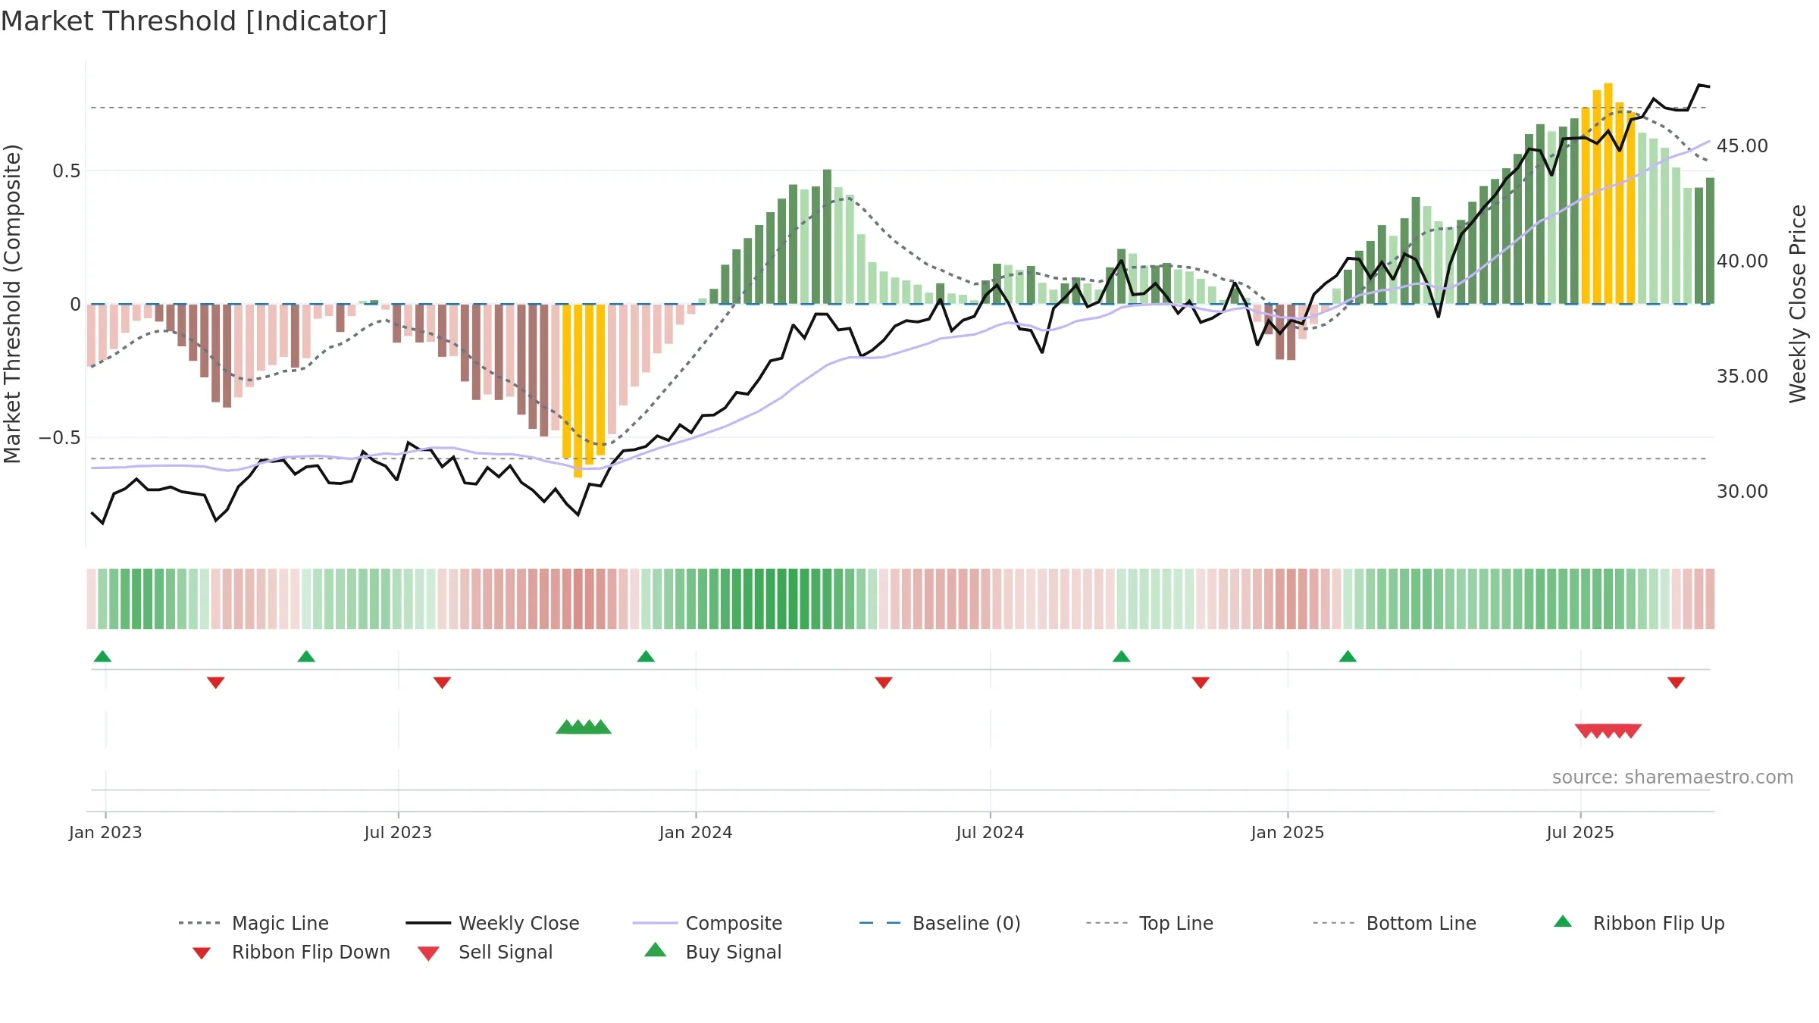The width and height of the screenshot is (1819, 1023).
Task: Click the tallest orange bar near Jul 2025
Action: coord(1608,193)
